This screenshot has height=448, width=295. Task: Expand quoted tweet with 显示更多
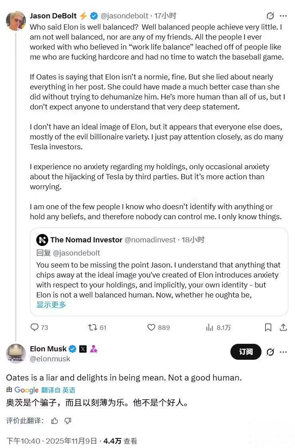pyautogui.click(x=51, y=305)
